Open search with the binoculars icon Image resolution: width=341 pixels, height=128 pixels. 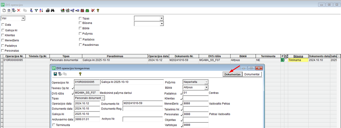(52, 10)
